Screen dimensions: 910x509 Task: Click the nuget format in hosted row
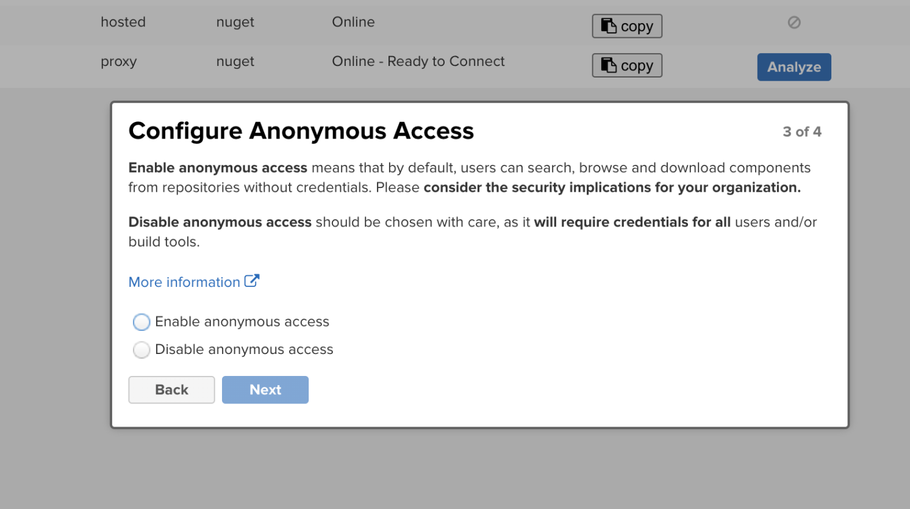click(235, 23)
